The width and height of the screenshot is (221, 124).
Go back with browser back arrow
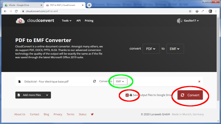pyautogui.click(x=5, y=11)
